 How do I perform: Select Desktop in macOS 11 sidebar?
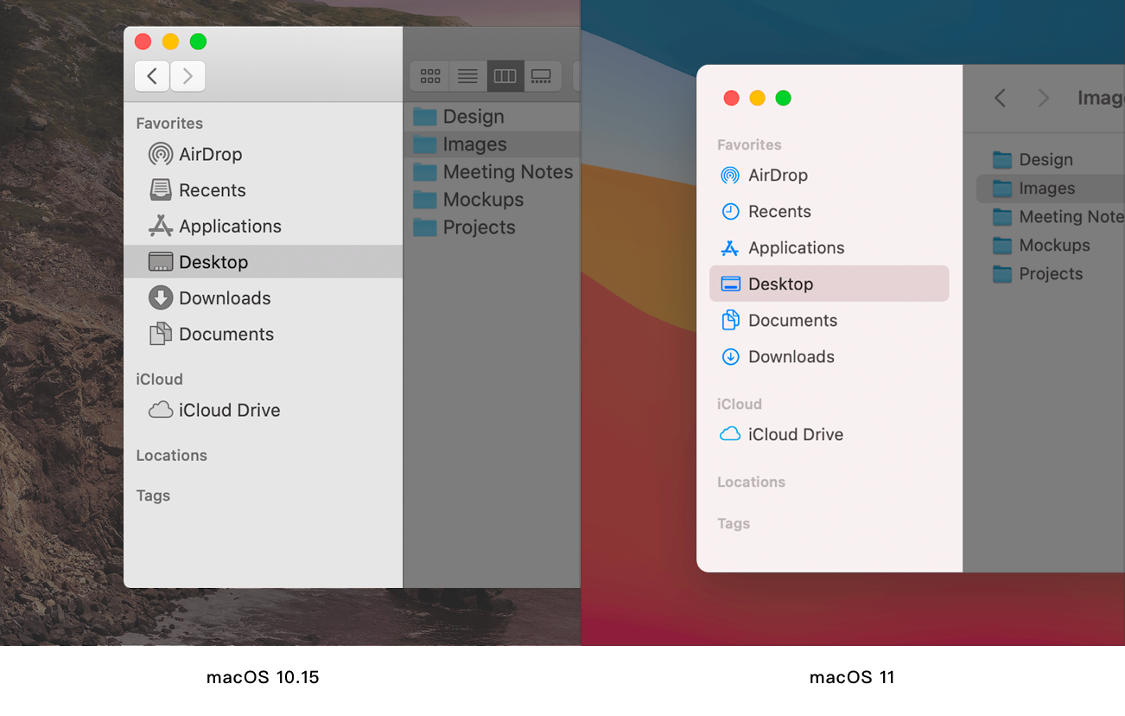pos(829,284)
